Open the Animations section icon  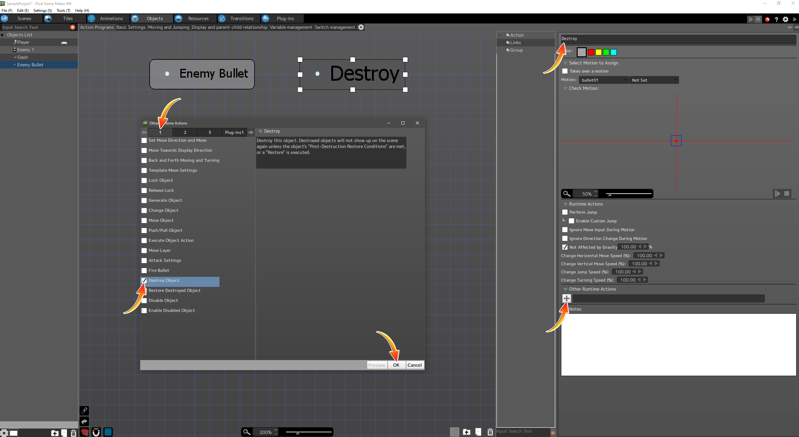91,18
